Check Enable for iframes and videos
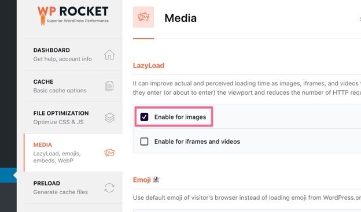Image resolution: width=361 pixels, height=212 pixels. pos(145,142)
